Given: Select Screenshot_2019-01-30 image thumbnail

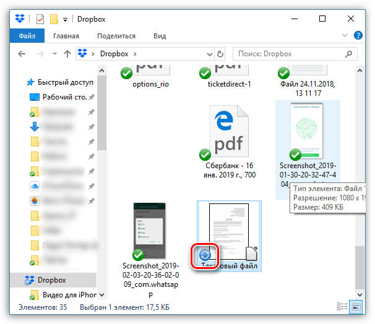Looking at the screenshot, I should point(306,130).
